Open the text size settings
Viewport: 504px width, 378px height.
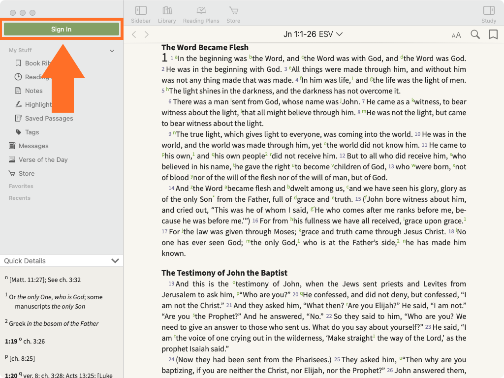pyautogui.click(x=456, y=35)
